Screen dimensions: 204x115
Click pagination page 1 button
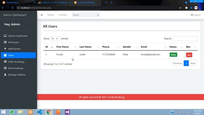[186, 63]
